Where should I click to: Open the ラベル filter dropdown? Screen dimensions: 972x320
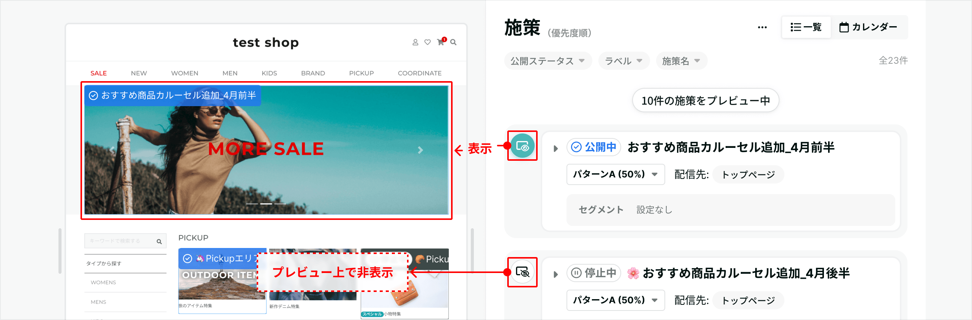624,61
